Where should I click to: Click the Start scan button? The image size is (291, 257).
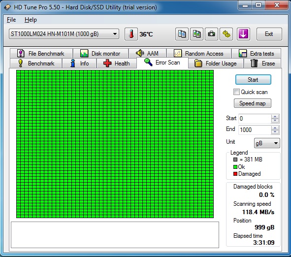click(x=253, y=80)
